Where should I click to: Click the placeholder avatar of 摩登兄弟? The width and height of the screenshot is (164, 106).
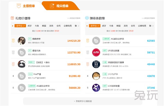pos(22,52)
